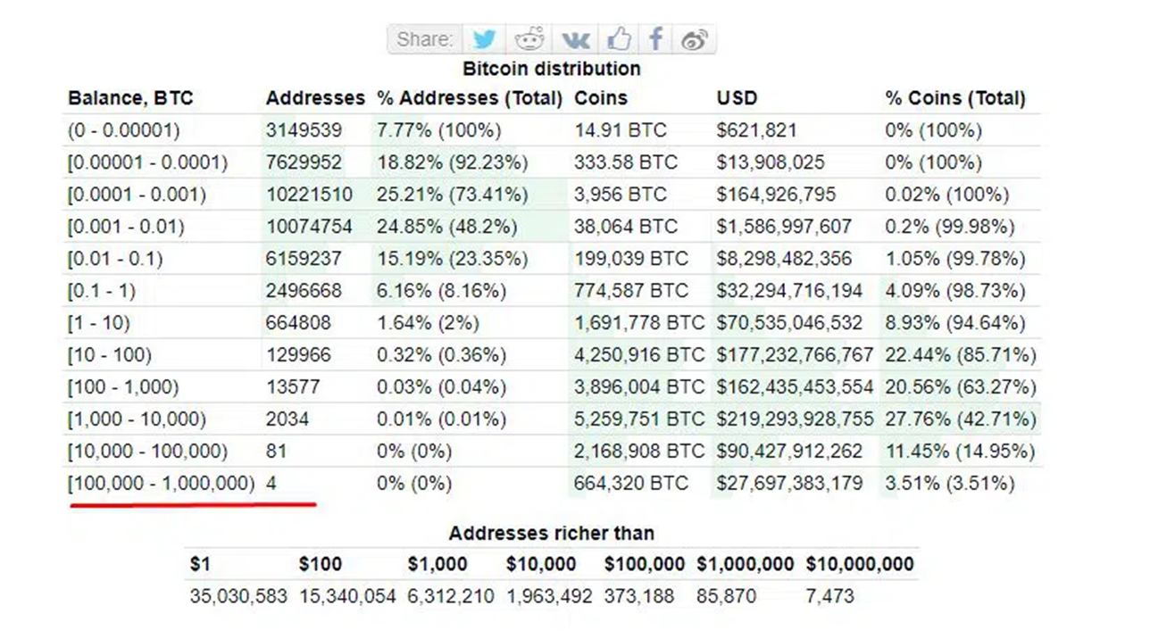Share via the VK icon

coord(575,39)
